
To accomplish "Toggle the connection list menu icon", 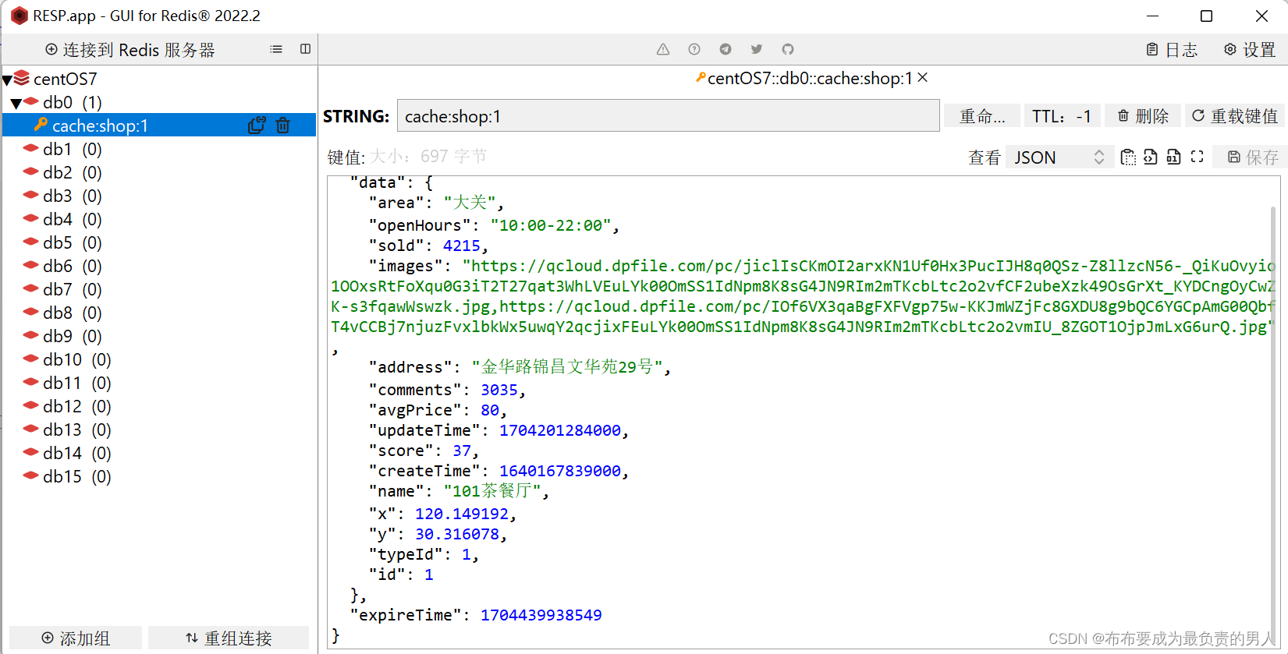I will tap(276, 49).
